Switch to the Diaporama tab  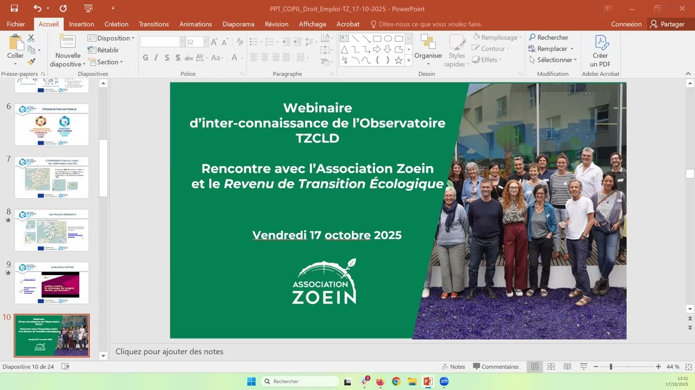(238, 24)
